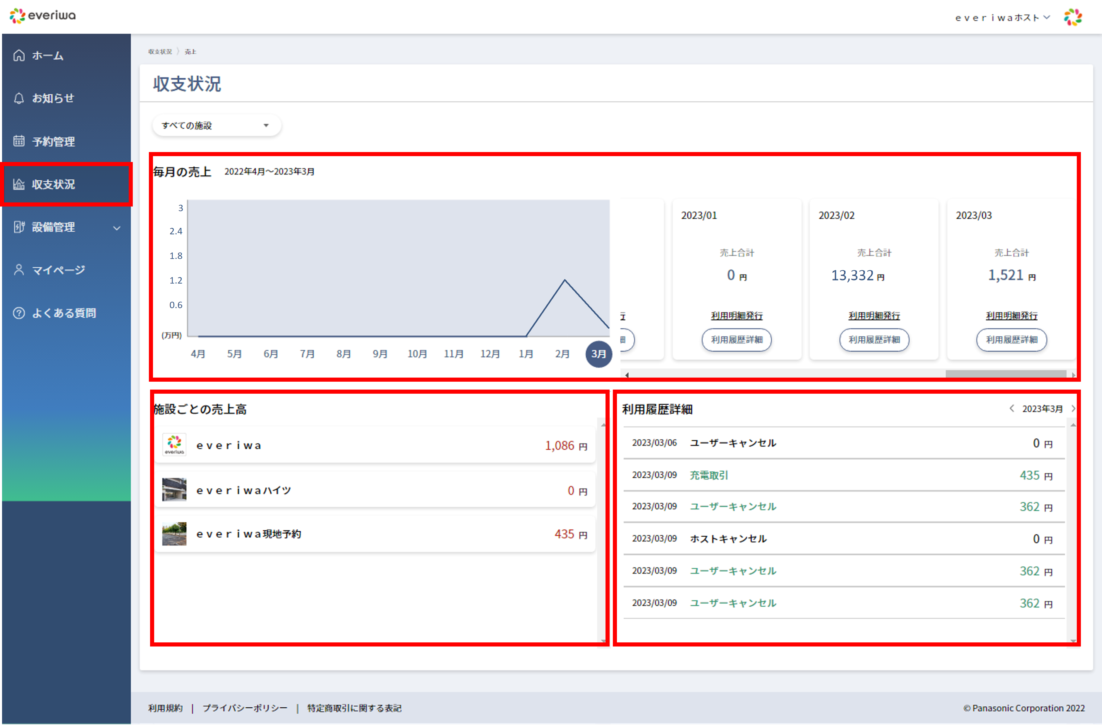Select the everiwaハイツ facility row
Viewport: 1102px width, 725px height.
375,489
